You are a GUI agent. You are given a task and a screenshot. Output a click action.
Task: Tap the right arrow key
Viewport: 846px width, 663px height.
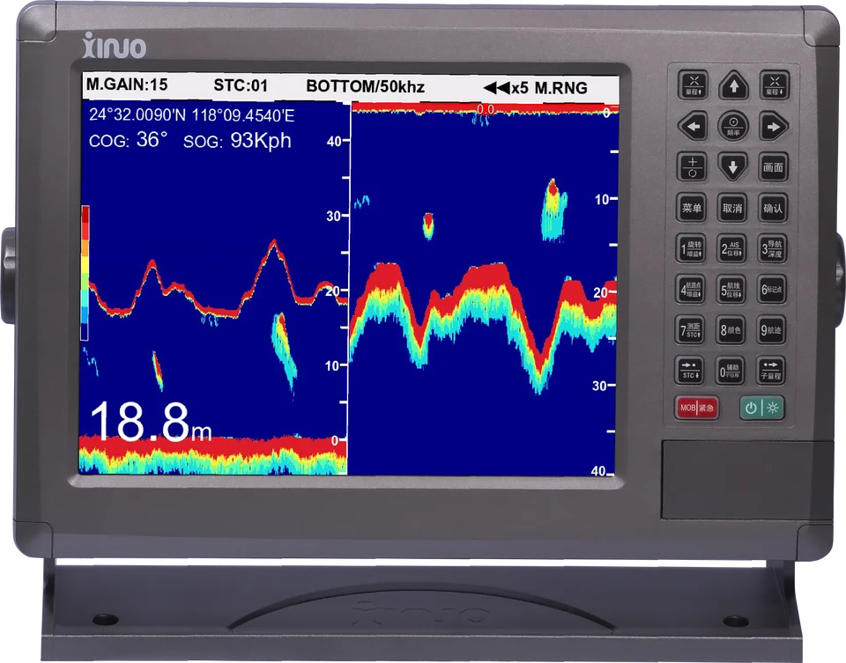pyautogui.click(x=774, y=126)
